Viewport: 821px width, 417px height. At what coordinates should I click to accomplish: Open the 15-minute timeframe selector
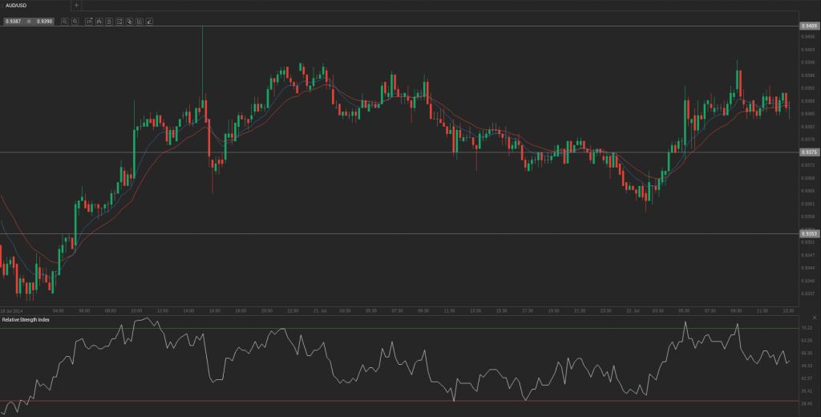coord(88,21)
